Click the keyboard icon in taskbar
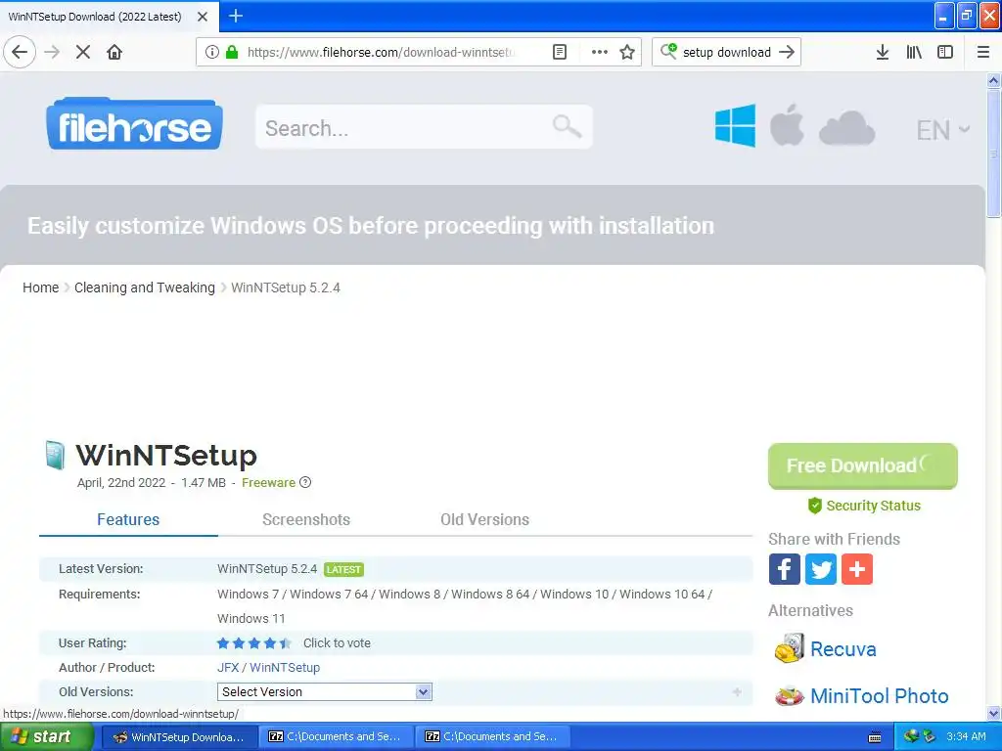This screenshot has height=751, width=1002. (875, 737)
